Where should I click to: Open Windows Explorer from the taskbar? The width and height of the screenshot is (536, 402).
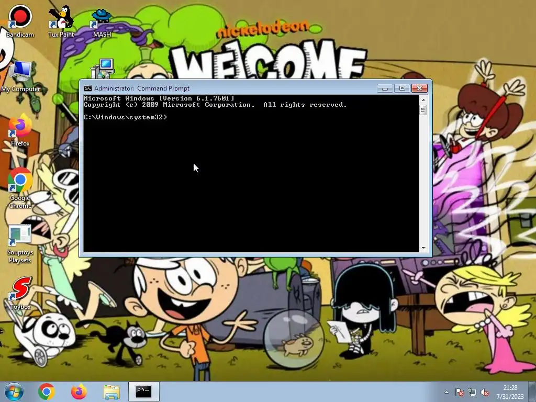[111, 392]
